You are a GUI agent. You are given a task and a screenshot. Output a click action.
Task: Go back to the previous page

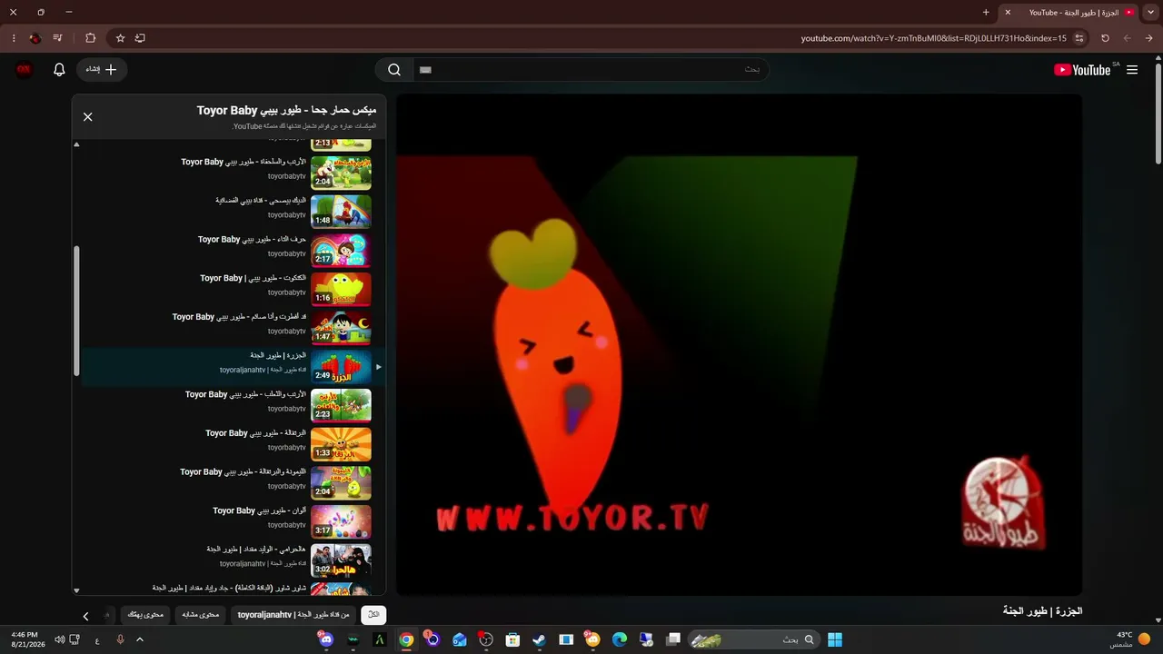(1149, 38)
